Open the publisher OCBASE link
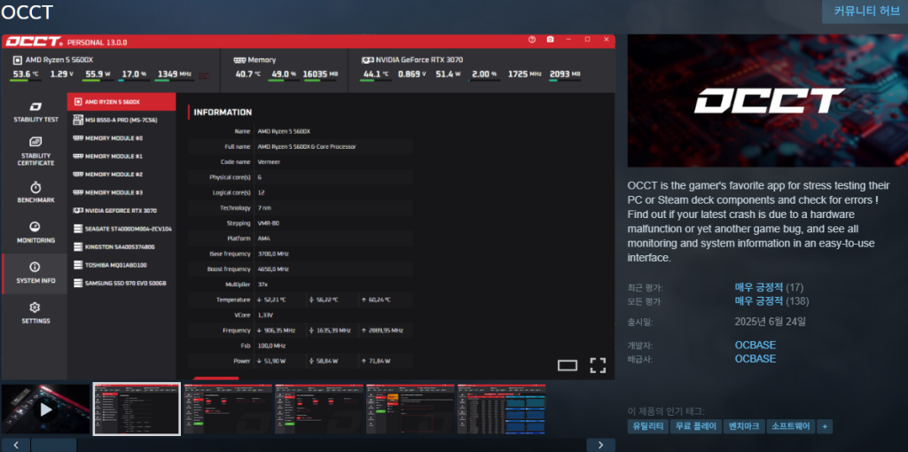Viewport: 908px width, 452px height. (755, 359)
